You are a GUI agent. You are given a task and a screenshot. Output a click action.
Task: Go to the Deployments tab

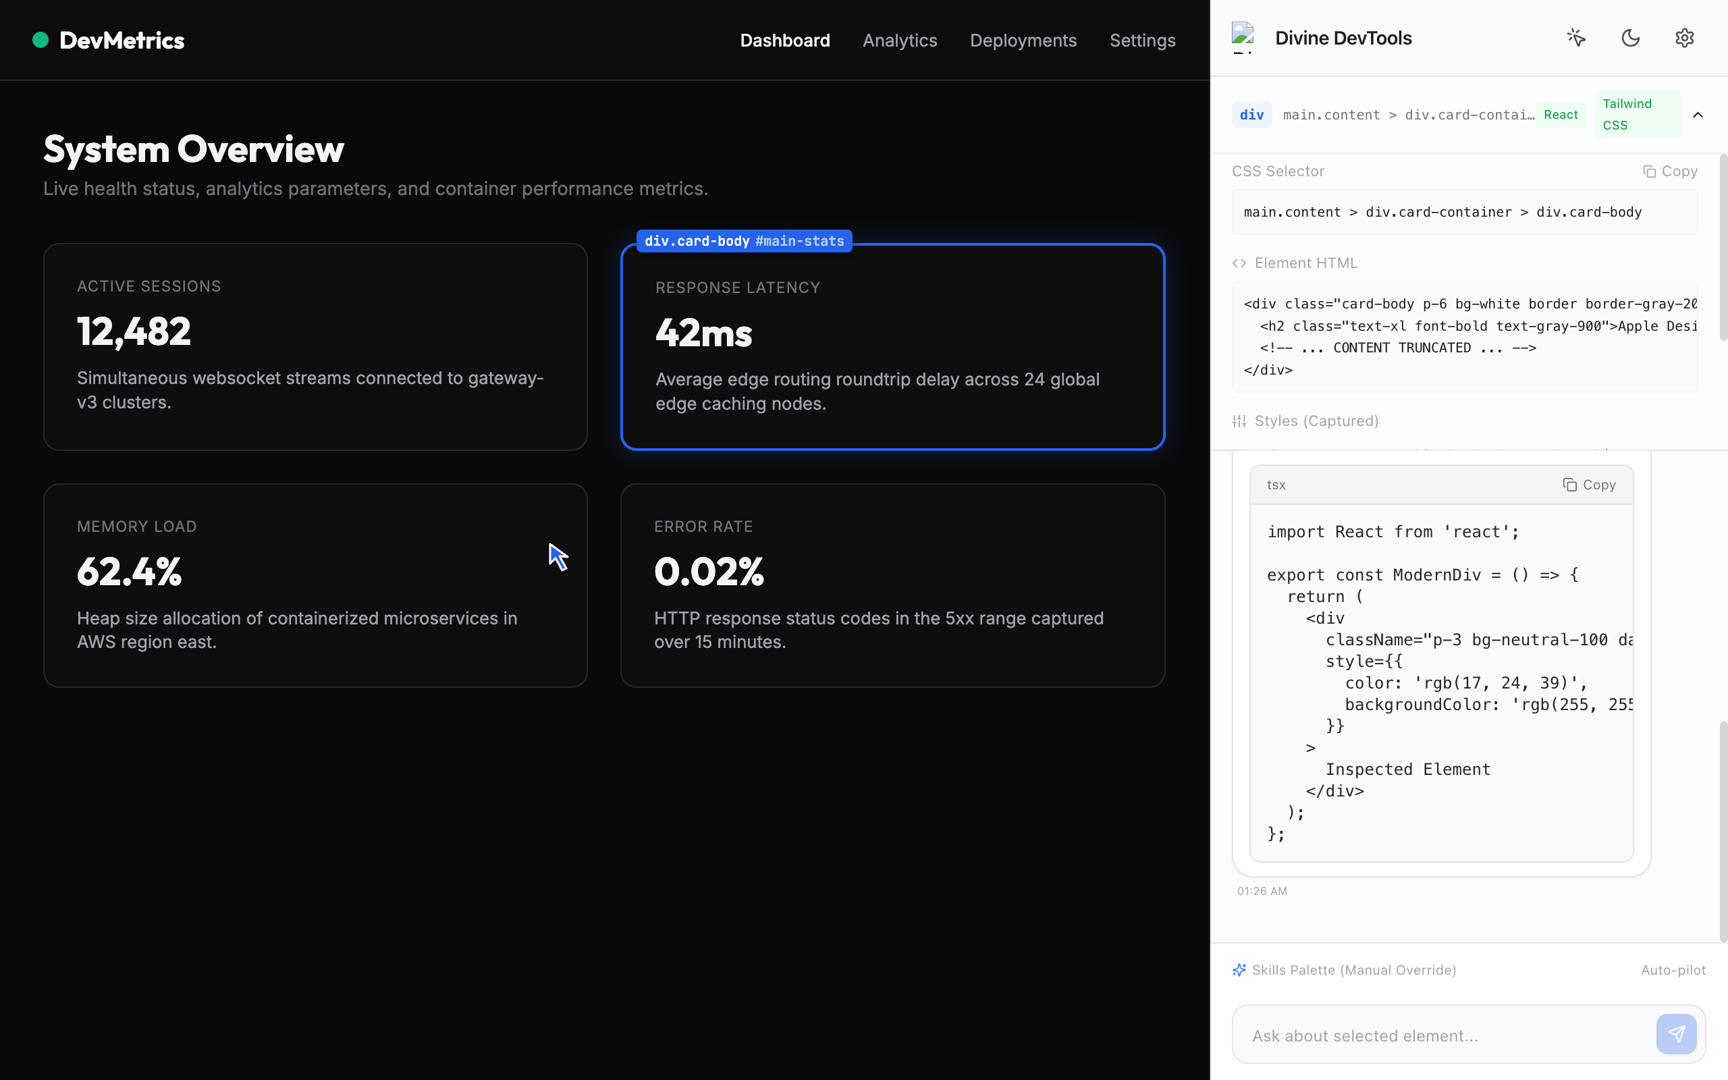point(1023,40)
